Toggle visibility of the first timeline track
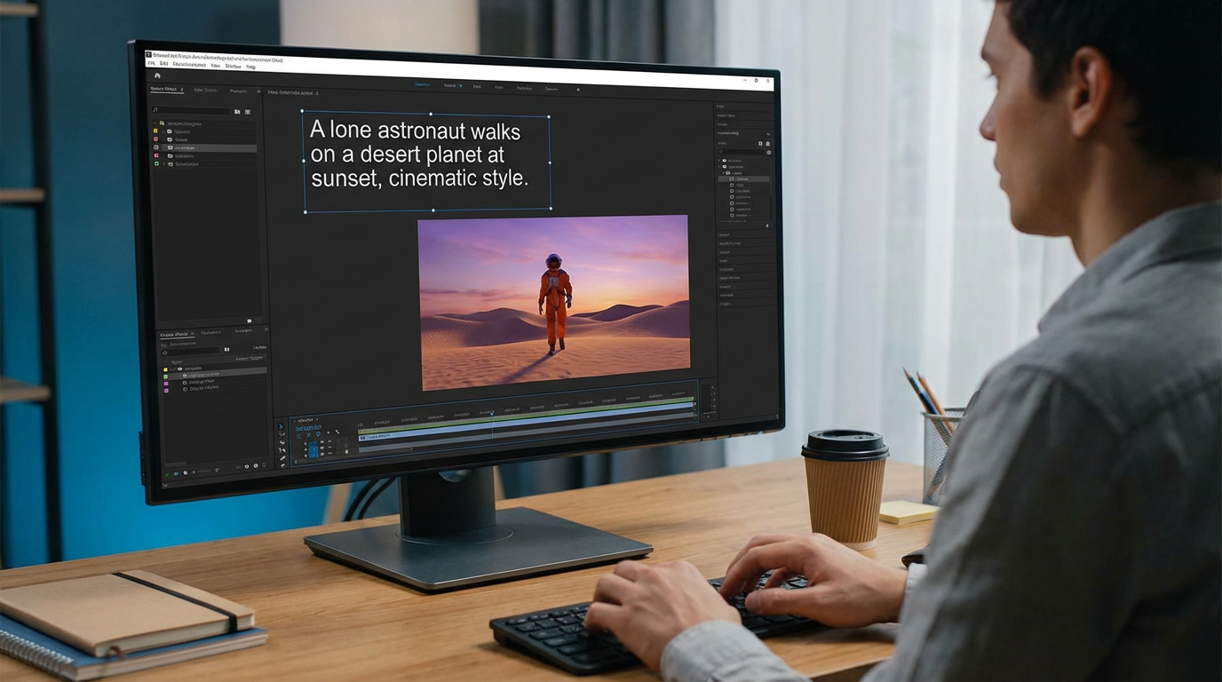 click(x=321, y=442)
